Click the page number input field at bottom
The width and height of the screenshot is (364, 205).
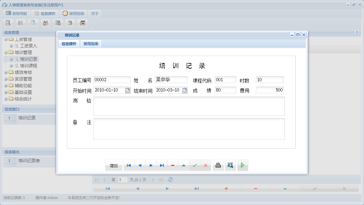click(122, 179)
